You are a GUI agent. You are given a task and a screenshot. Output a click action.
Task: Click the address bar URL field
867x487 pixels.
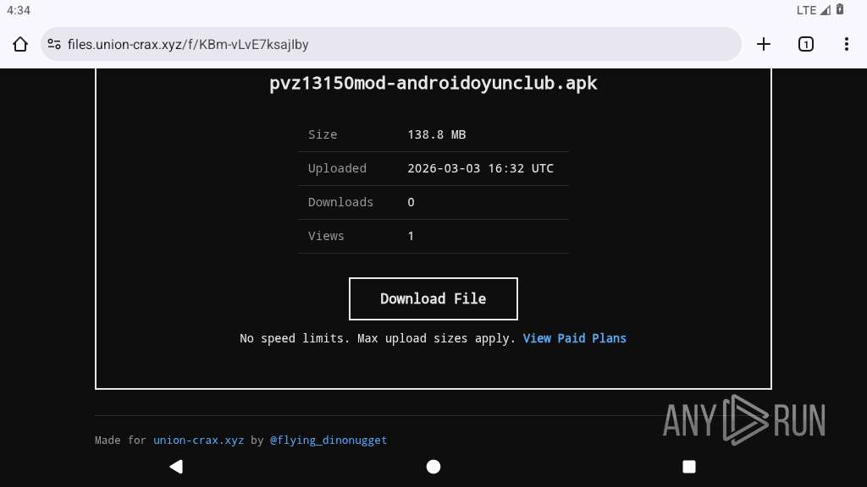[x=391, y=44]
